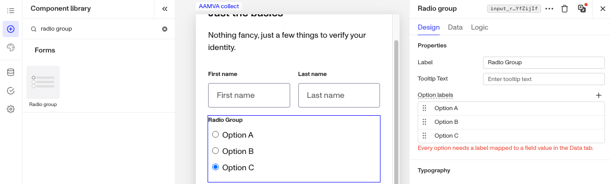This screenshot has width=610, height=184.
Task: Grab the drag handle for Option C
Action: pyautogui.click(x=424, y=136)
